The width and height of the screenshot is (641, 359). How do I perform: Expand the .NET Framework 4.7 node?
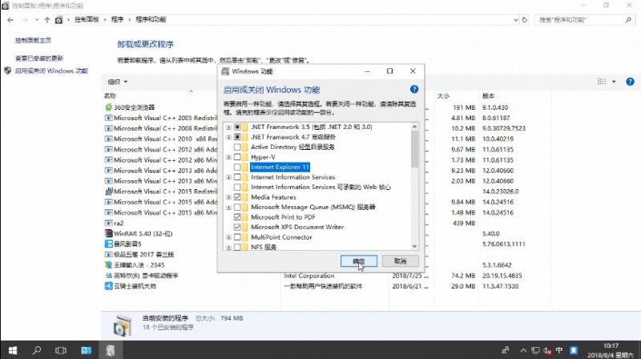click(228, 137)
